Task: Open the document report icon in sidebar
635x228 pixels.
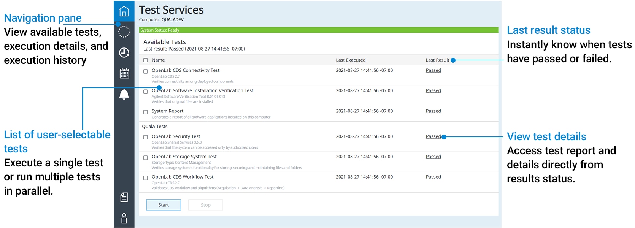Action: pos(124,197)
